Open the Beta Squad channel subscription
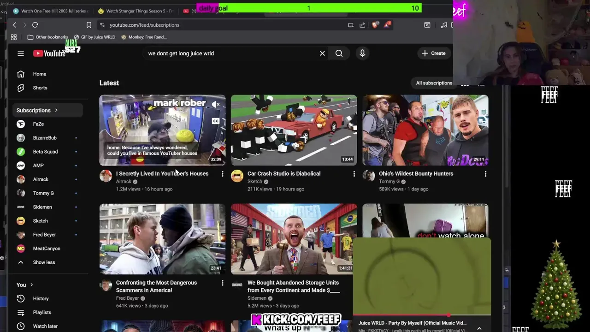 click(48, 152)
